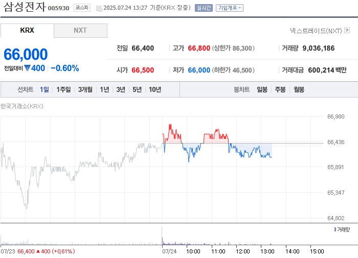Click the 거래량 legend color marker
The width and height of the screenshot is (358, 258).
pyautogui.click(x=335, y=229)
